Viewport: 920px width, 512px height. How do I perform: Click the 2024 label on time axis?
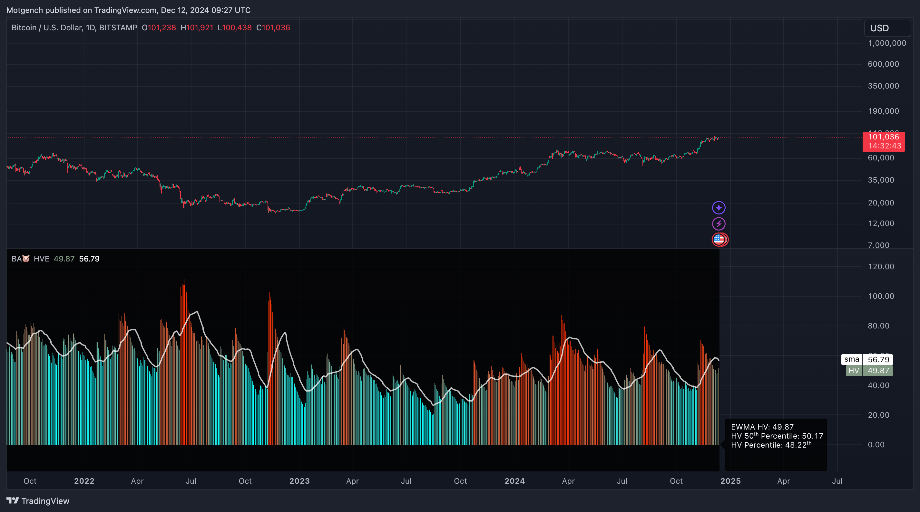(515, 481)
